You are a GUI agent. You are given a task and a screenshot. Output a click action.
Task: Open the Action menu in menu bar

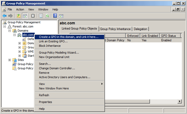(x=20, y=9)
